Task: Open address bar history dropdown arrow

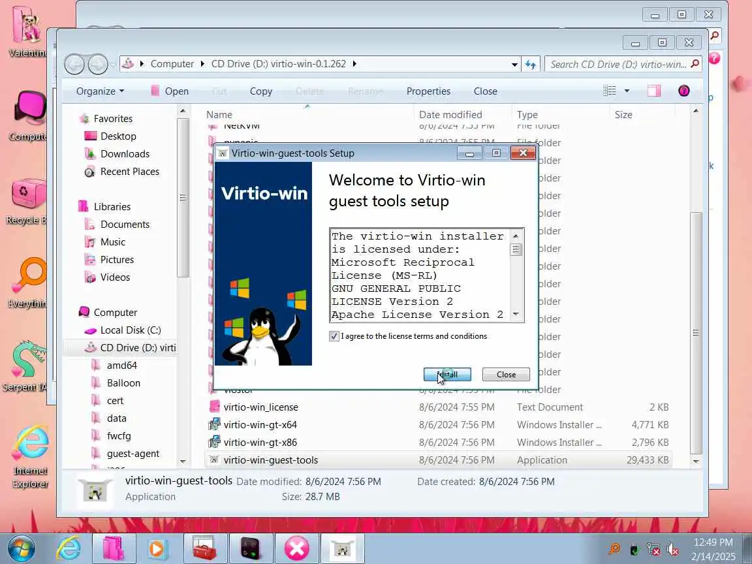Action: [x=514, y=64]
